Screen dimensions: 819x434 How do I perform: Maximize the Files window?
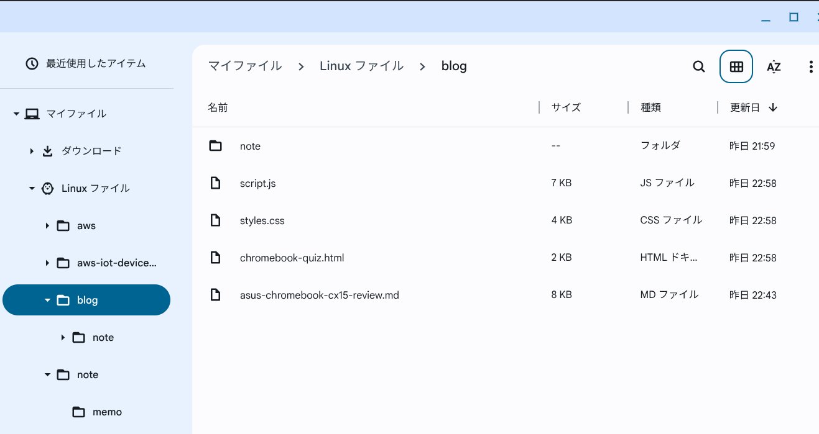[794, 17]
